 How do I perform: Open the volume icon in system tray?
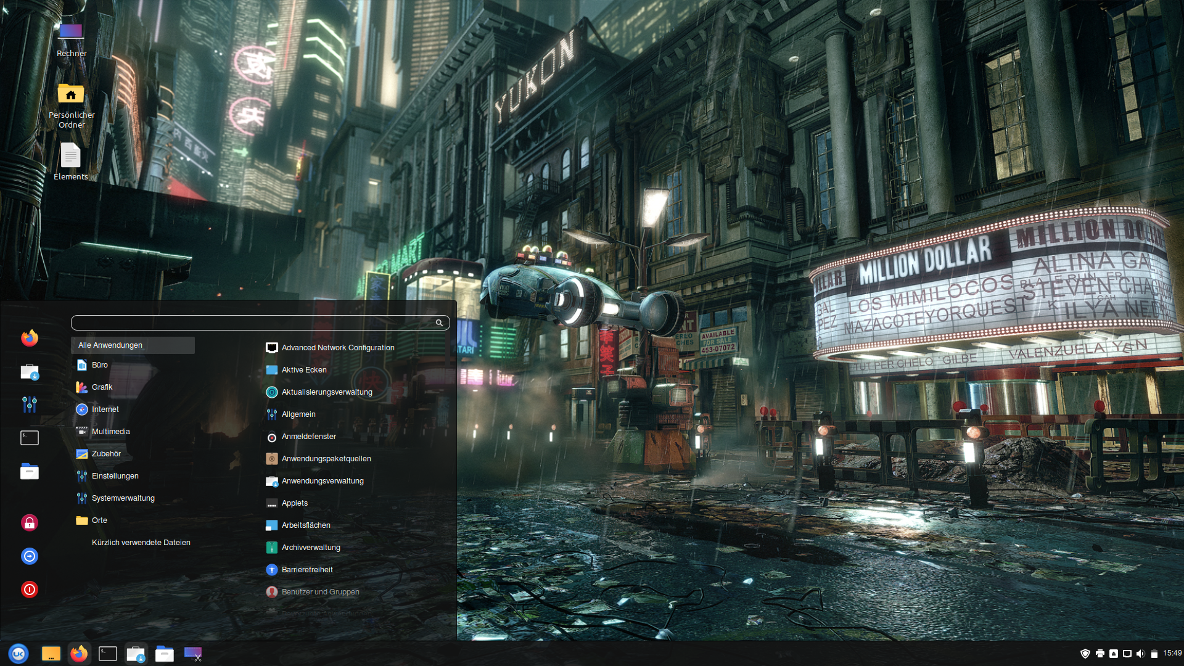coord(1140,654)
